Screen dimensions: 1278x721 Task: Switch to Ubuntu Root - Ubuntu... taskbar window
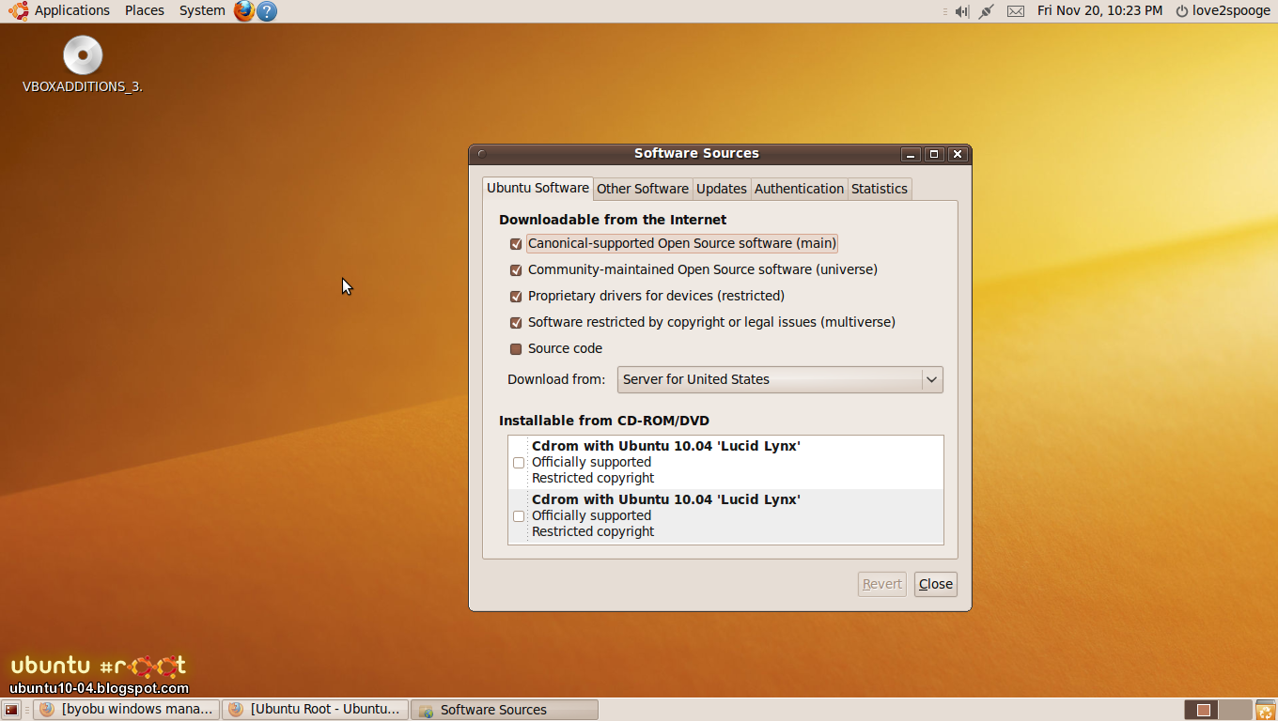[x=316, y=710]
